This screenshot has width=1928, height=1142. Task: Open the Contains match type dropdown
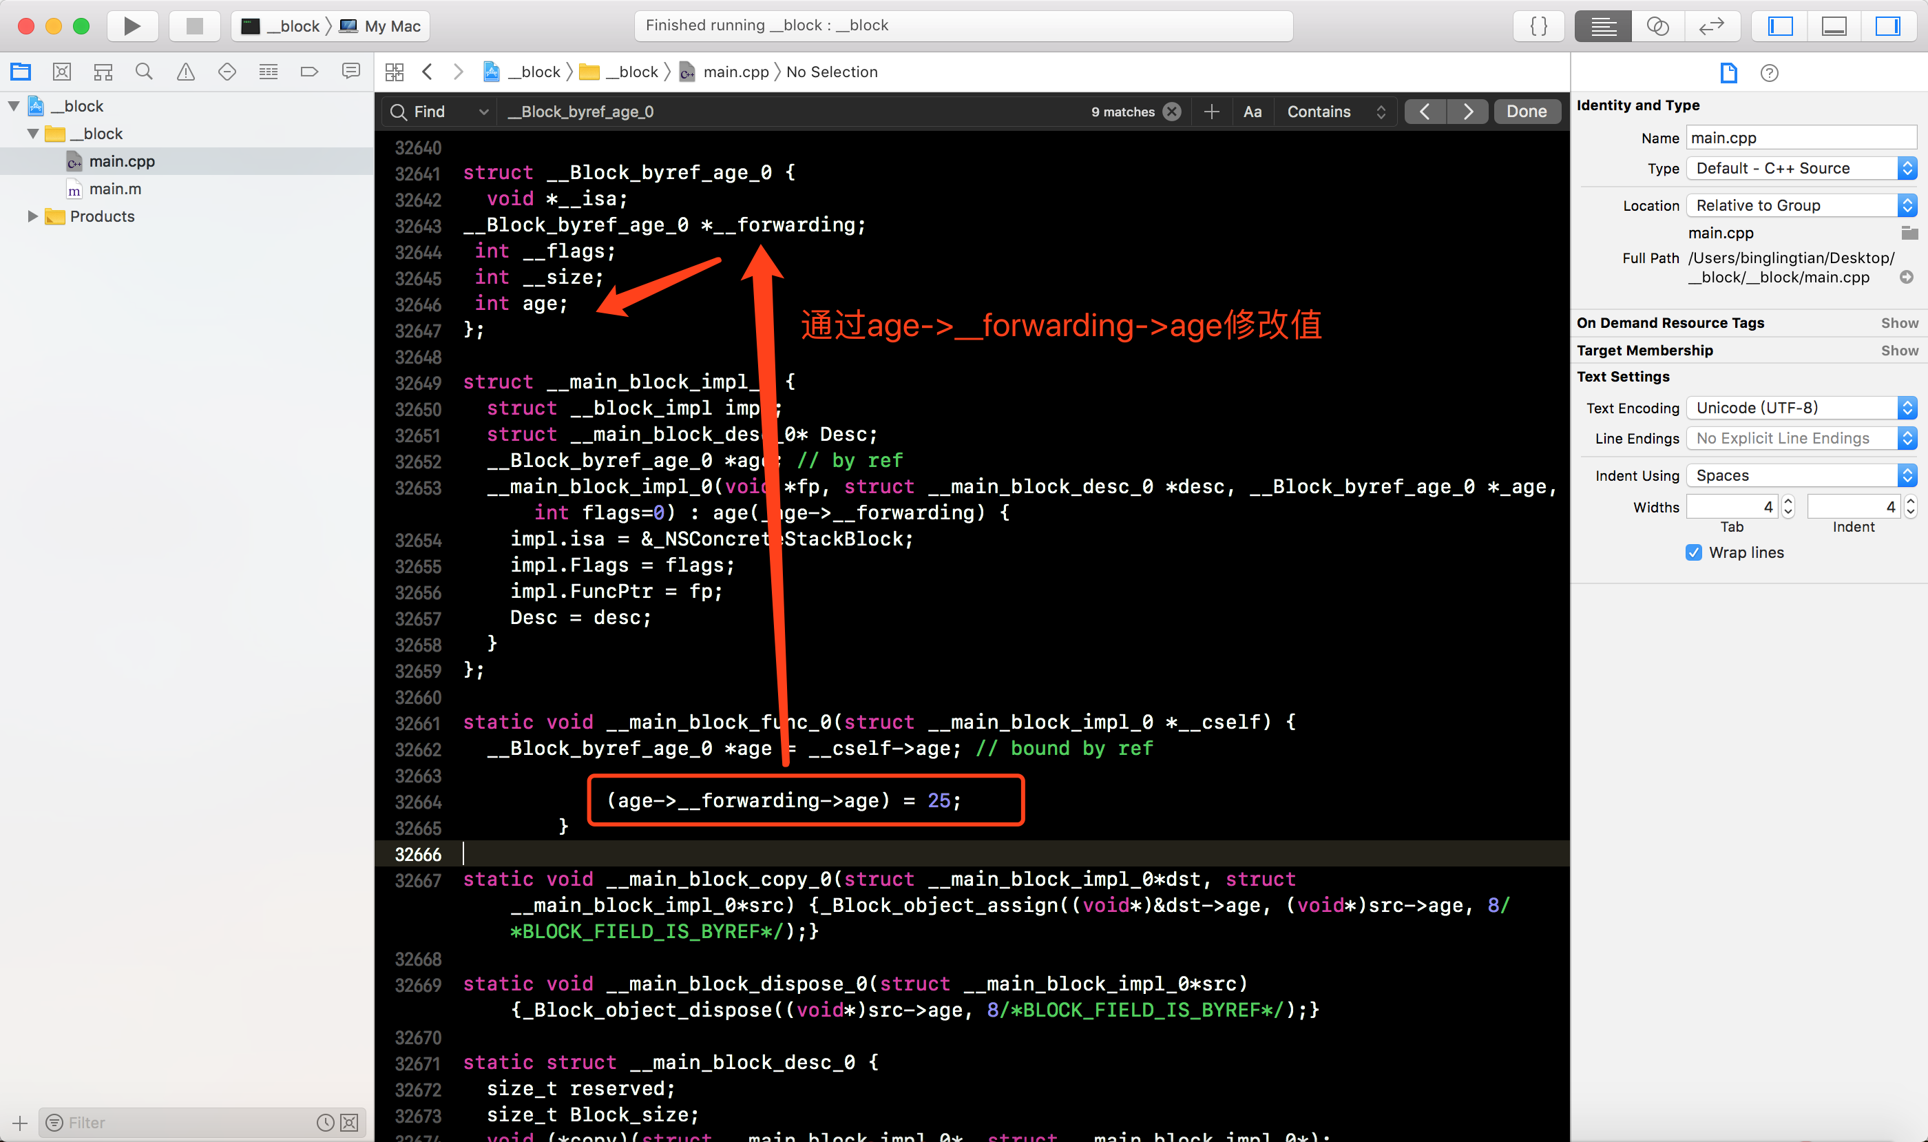click(1336, 112)
